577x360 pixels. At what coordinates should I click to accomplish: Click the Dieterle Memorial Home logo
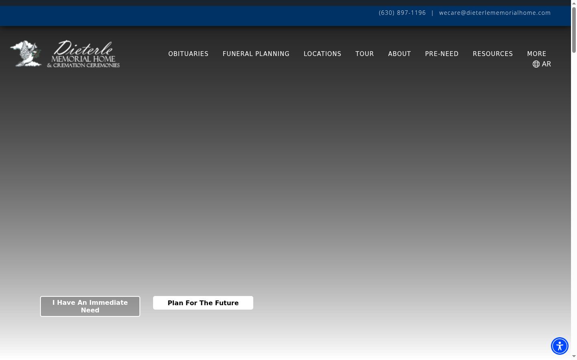coord(65,54)
